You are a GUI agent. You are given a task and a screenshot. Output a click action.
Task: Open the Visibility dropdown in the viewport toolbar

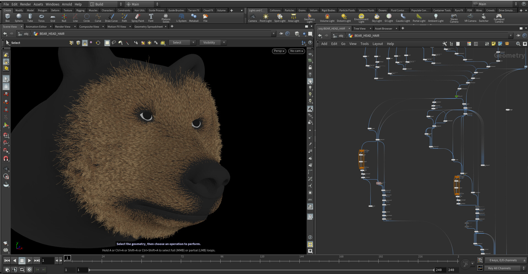click(213, 42)
